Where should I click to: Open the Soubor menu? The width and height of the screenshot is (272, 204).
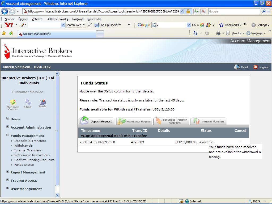(x=10, y=19)
